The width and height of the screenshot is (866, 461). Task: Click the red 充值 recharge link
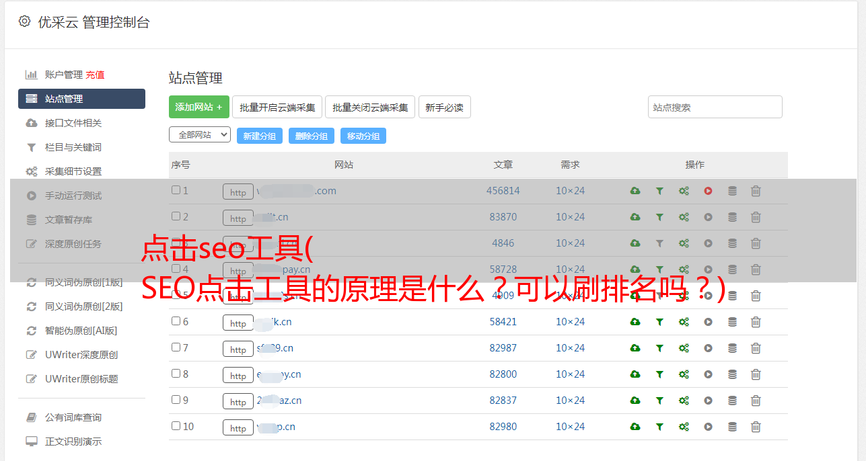pos(95,75)
